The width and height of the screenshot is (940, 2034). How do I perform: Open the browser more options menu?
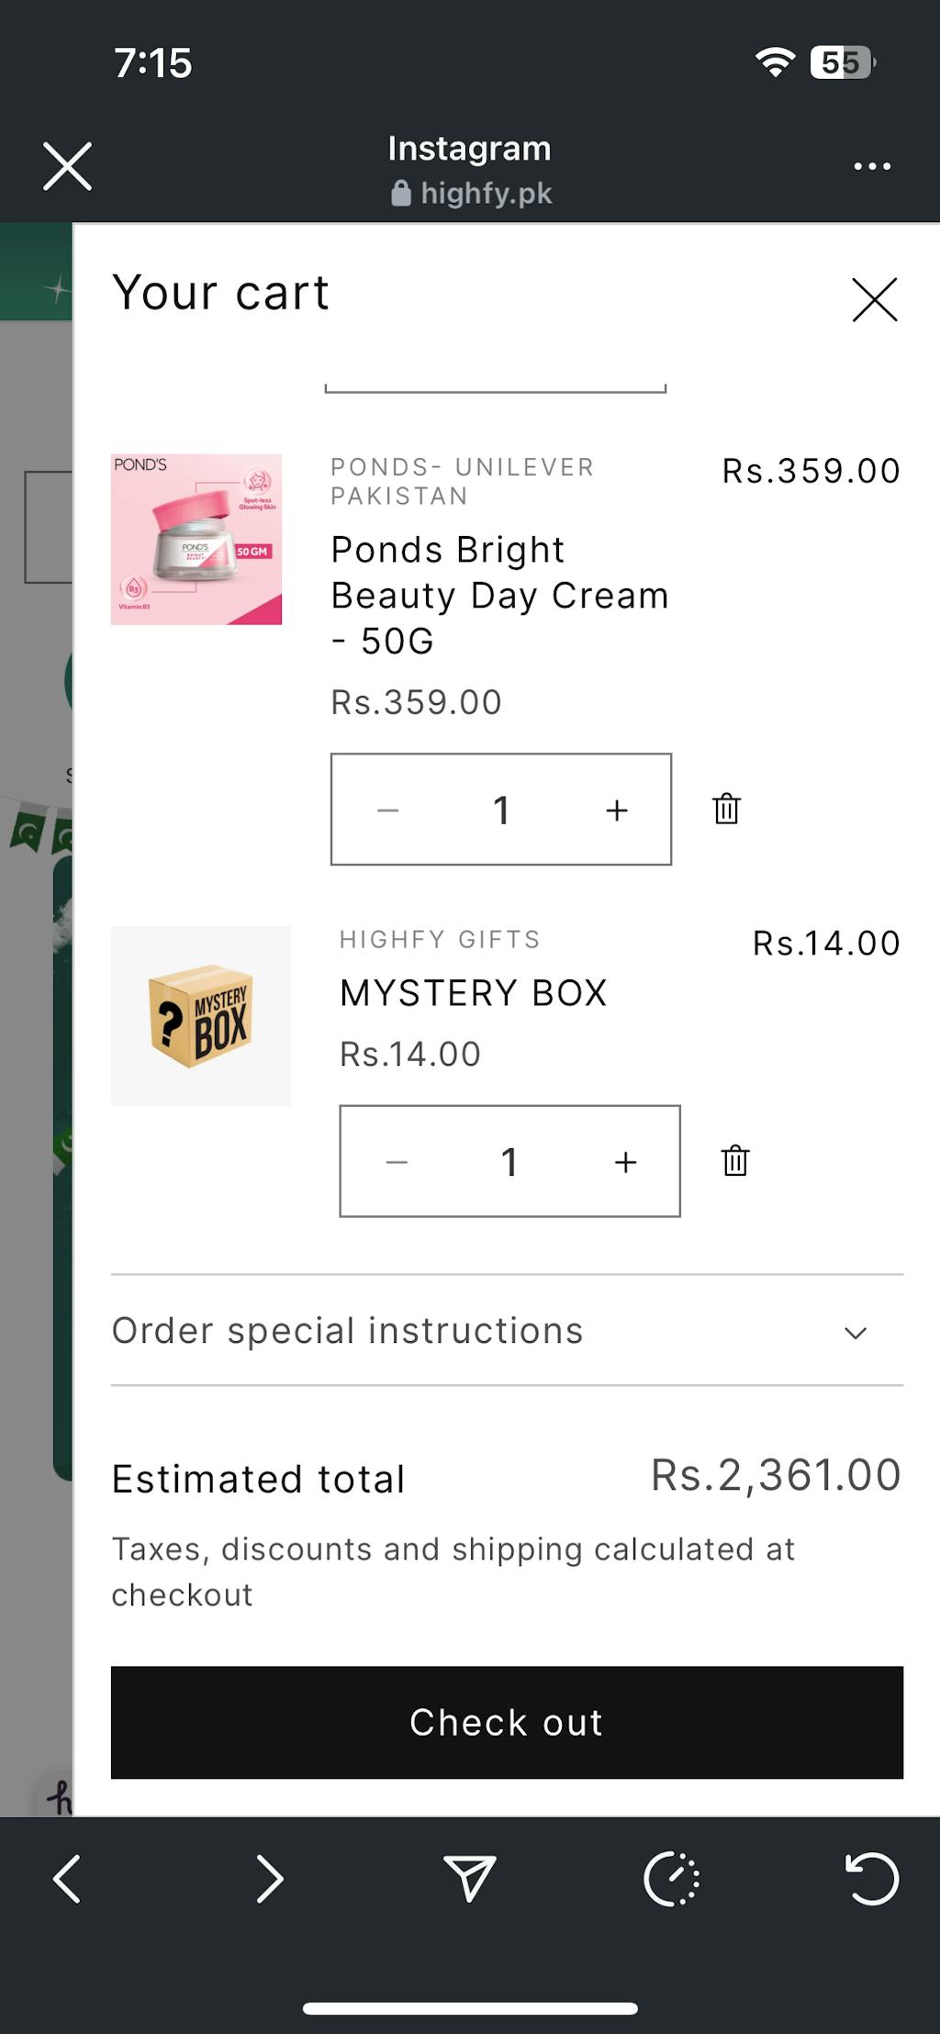(871, 167)
